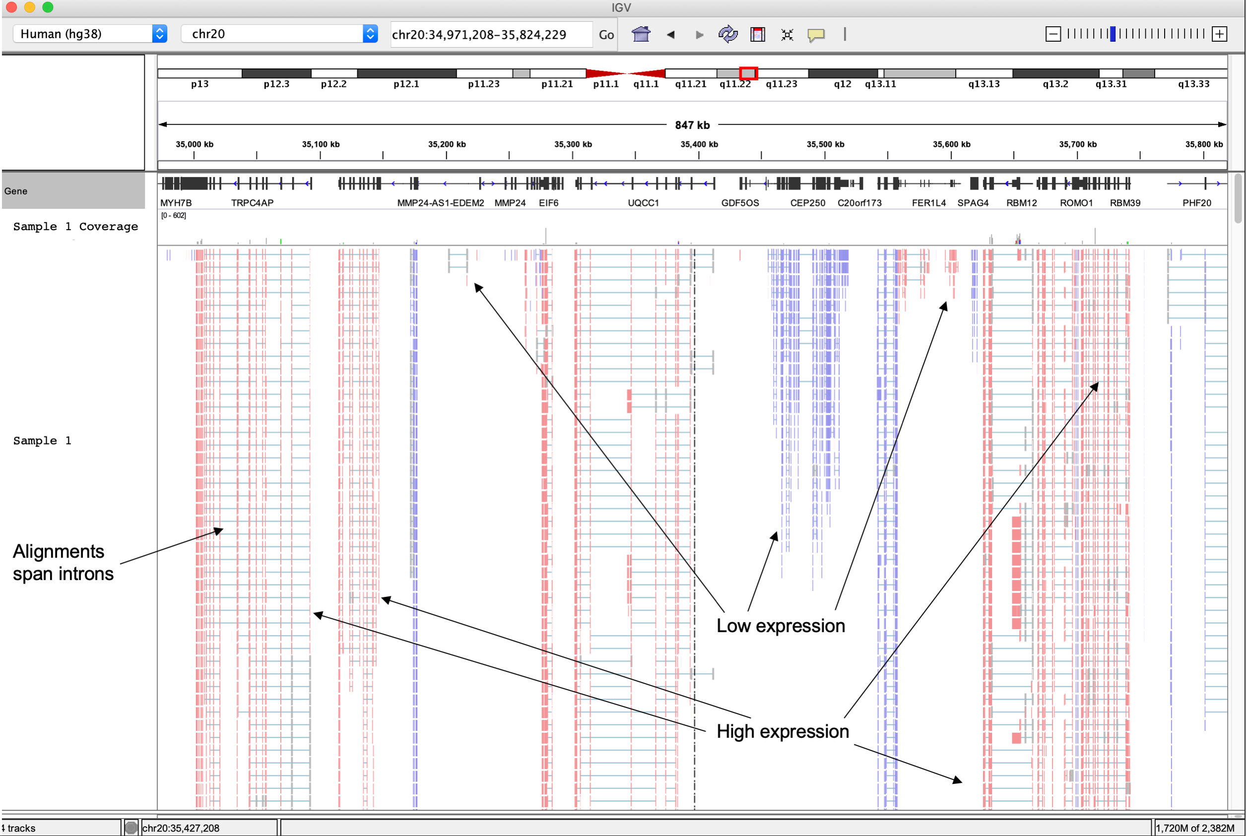The width and height of the screenshot is (1246, 836).
Task: Zoom in with the plus box
Action: (x=1219, y=34)
